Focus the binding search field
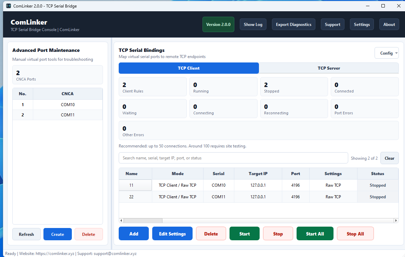The width and height of the screenshot is (405, 257). [x=233, y=158]
